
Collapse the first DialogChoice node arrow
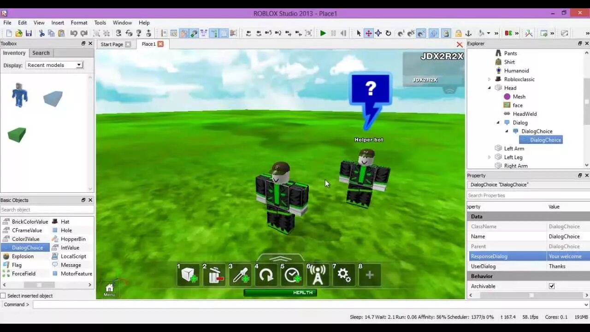[x=507, y=131]
